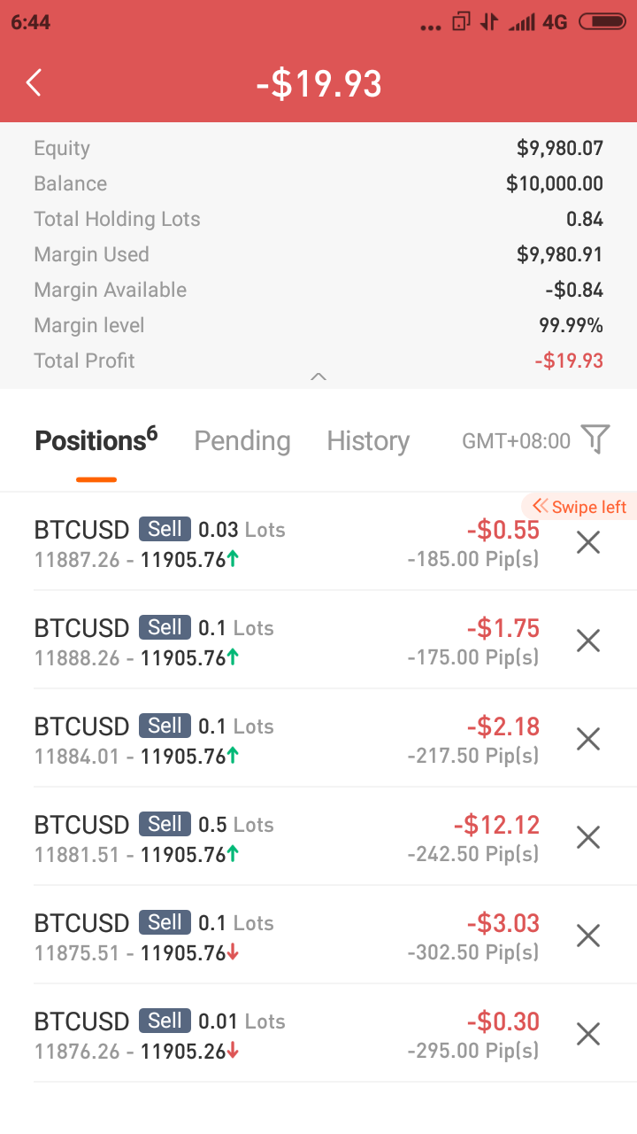Tap the back arrow in the red header
Screen dimensions: 637x1134
[34, 83]
